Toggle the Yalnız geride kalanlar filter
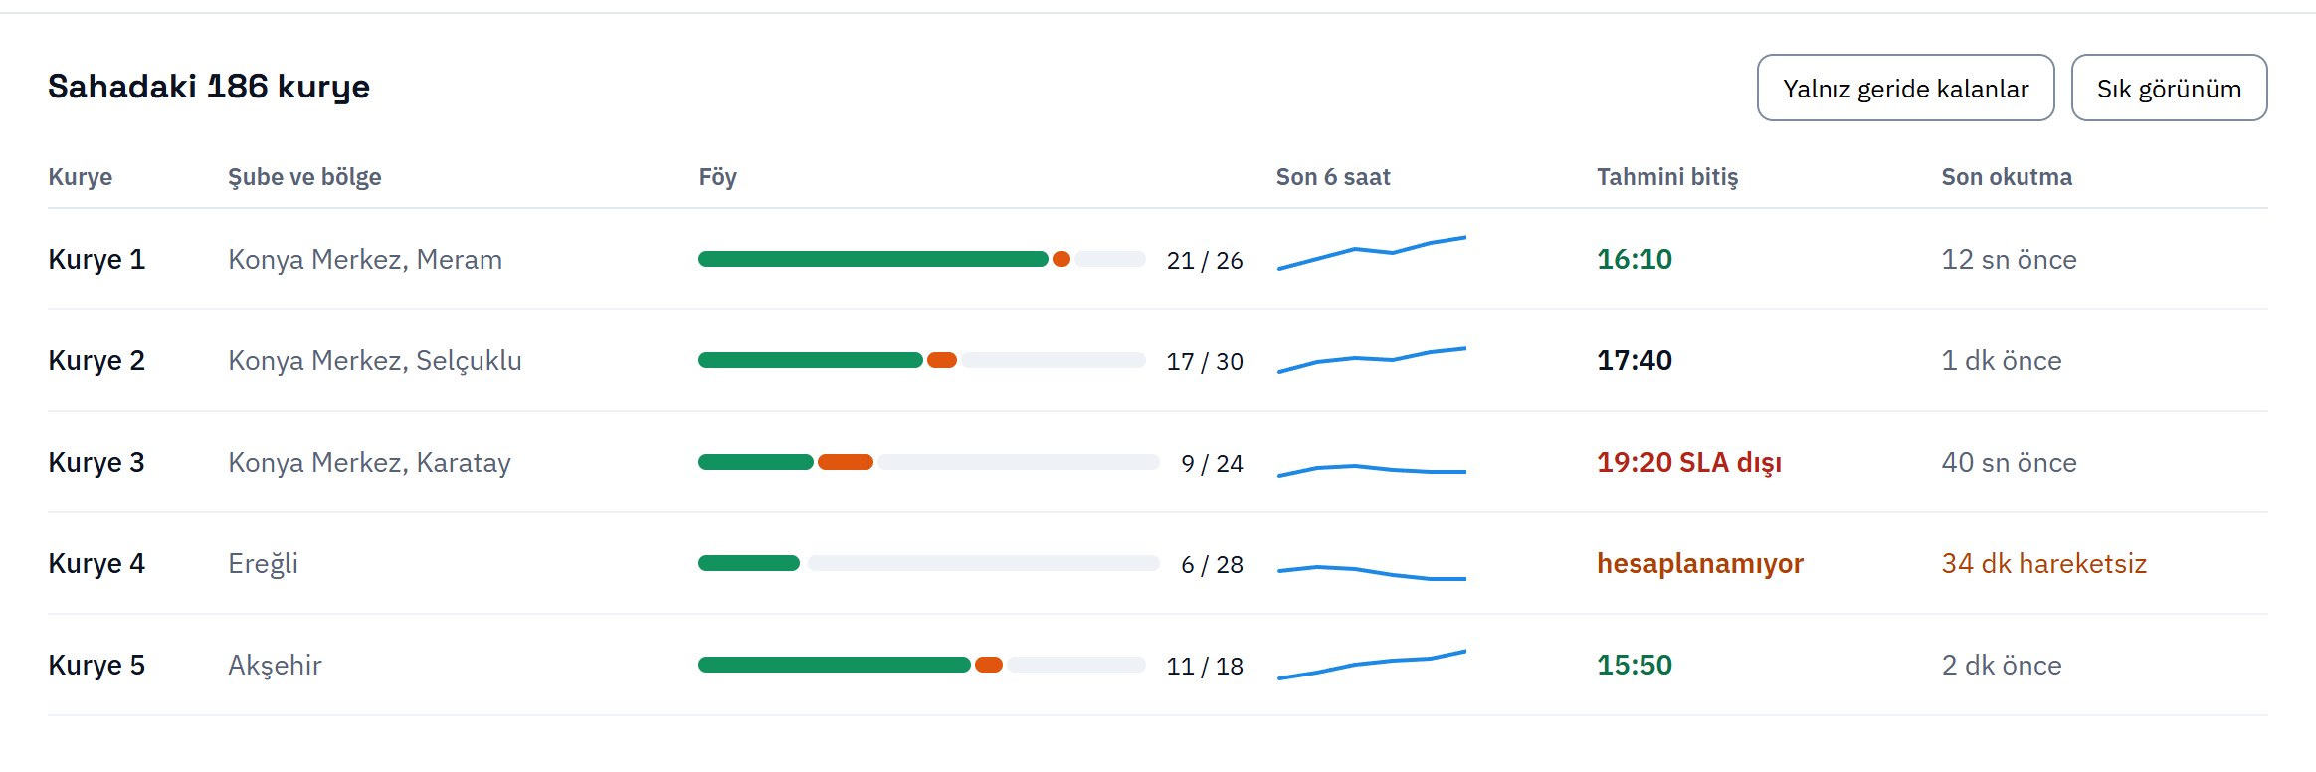The width and height of the screenshot is (2316, 772). coord(1905,88)
